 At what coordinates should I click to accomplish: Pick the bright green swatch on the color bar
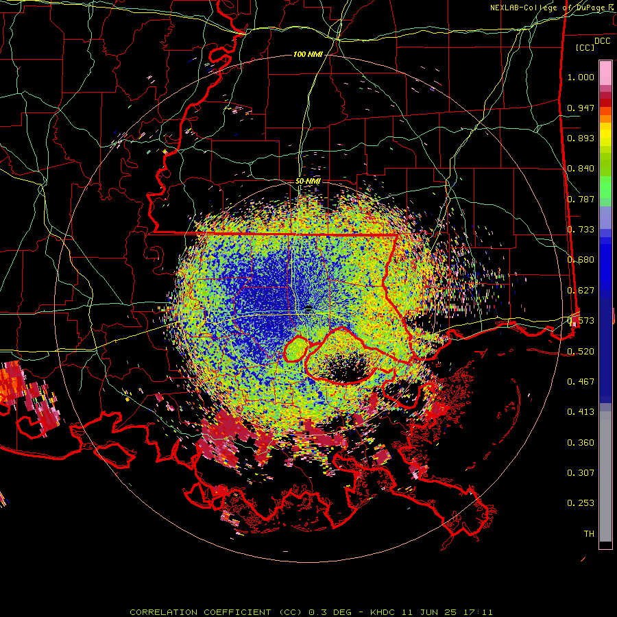tap(605, 186)
